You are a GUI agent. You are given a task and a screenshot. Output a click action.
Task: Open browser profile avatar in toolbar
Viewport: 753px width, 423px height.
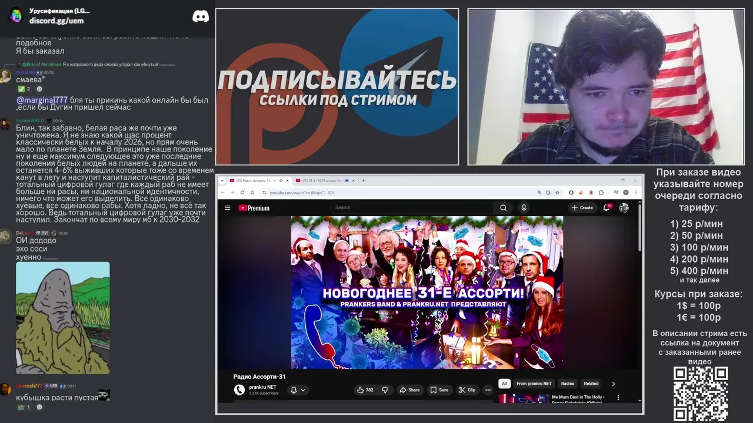point(626,193)
